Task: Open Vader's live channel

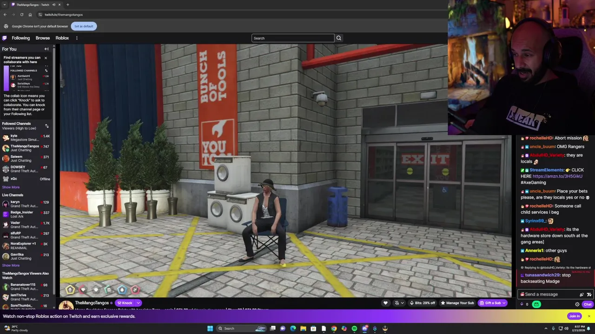Action: click(26, 225)
